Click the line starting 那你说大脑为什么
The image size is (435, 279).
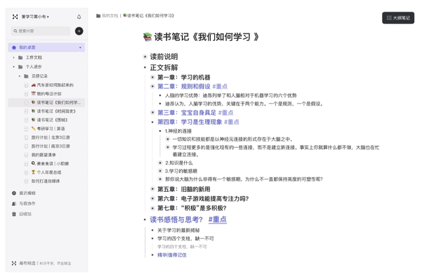tap(244, 180)
